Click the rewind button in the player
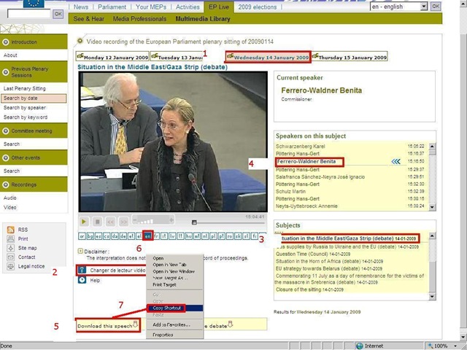 point(111,221)
